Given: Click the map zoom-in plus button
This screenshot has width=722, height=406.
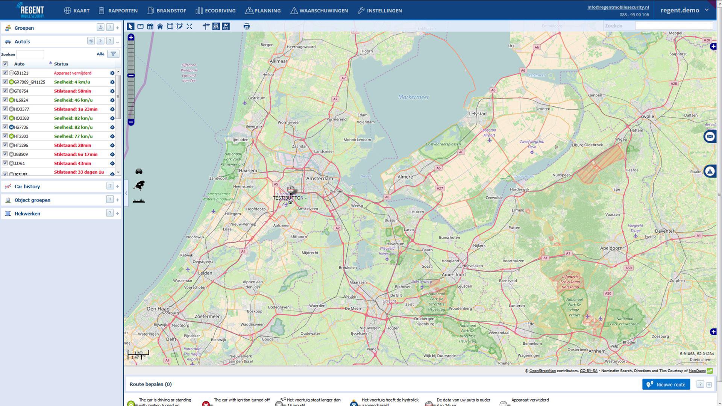Looking at the screenshot, I should [131, 37].
